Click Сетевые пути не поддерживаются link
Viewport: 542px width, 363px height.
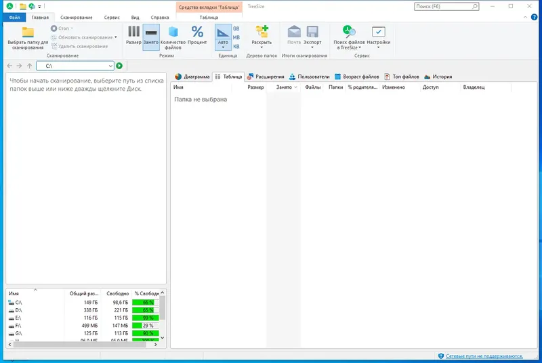coord(484,356)
